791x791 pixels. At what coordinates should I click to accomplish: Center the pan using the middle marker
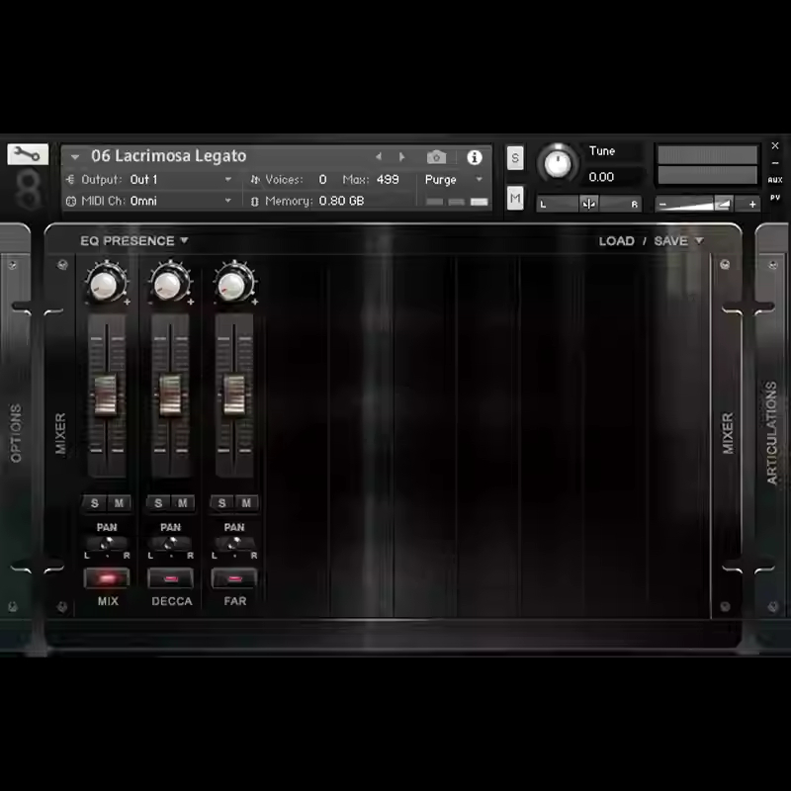coord(588,204)
